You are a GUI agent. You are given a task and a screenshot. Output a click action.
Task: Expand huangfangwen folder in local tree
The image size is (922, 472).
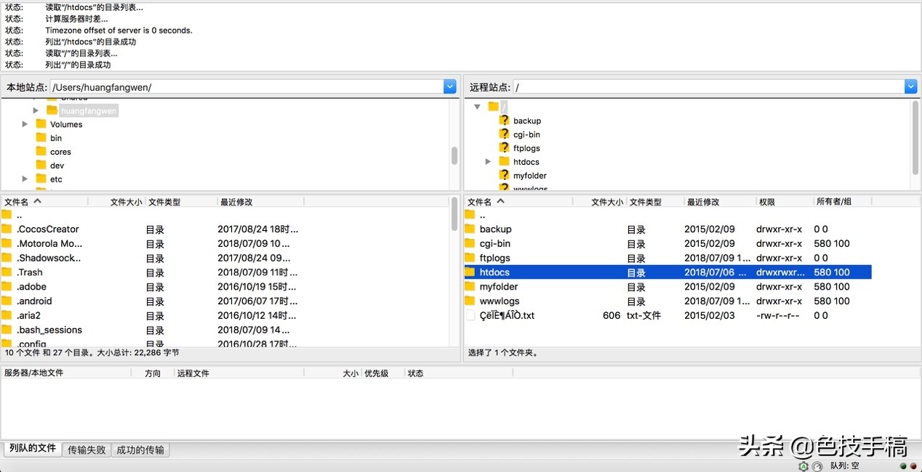36,110
